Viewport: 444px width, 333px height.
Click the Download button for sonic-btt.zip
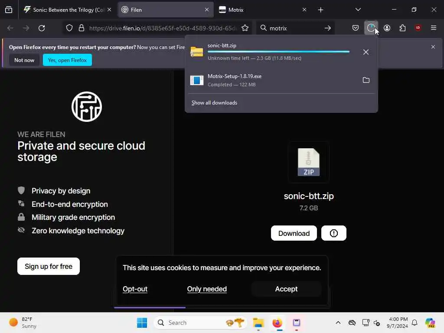coord(294,233)
